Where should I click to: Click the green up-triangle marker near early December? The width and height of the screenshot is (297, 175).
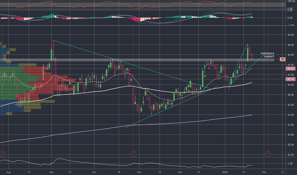click(189, 90)
